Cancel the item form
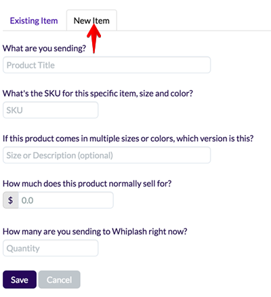This screenshot has height=297, width=271. click(59, 279)
